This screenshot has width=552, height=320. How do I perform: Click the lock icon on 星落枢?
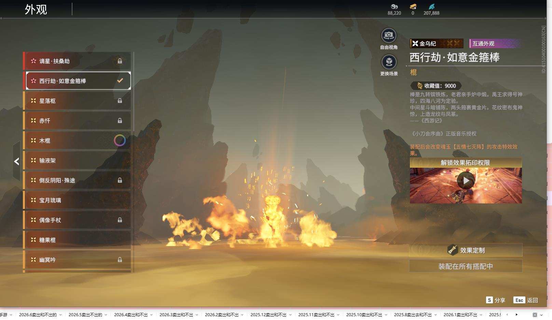click(120, 101)
